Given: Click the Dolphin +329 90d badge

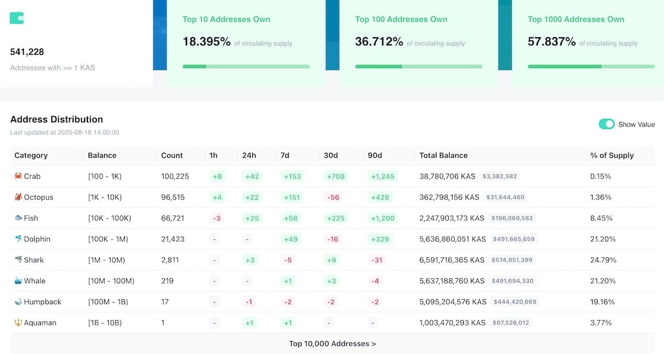Looking at the screenshot, I should click(x=380, y=240).
